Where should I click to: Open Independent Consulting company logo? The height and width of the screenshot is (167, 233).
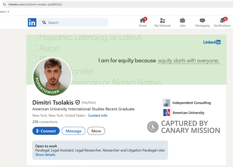point(167,103)
